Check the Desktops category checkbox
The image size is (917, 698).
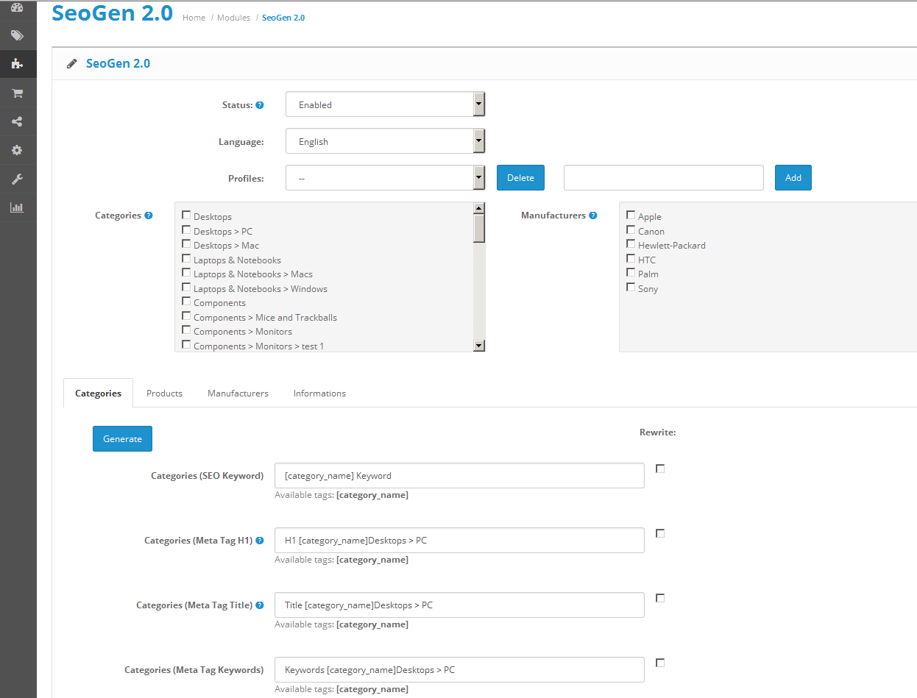[186, 215]
